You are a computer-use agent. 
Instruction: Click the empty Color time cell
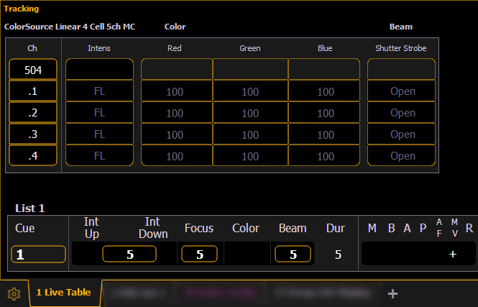click(x=246, y=255)
